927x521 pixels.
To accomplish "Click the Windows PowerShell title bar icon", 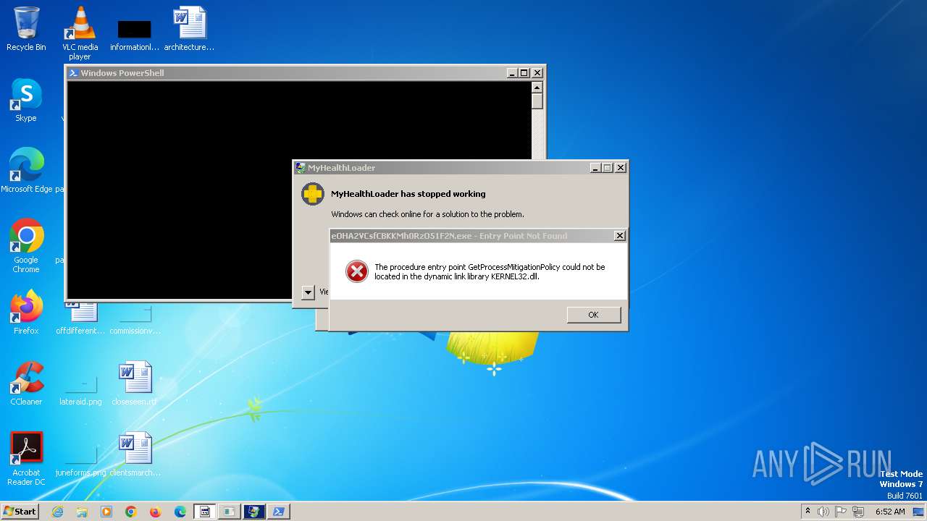I will coord(73,73).
